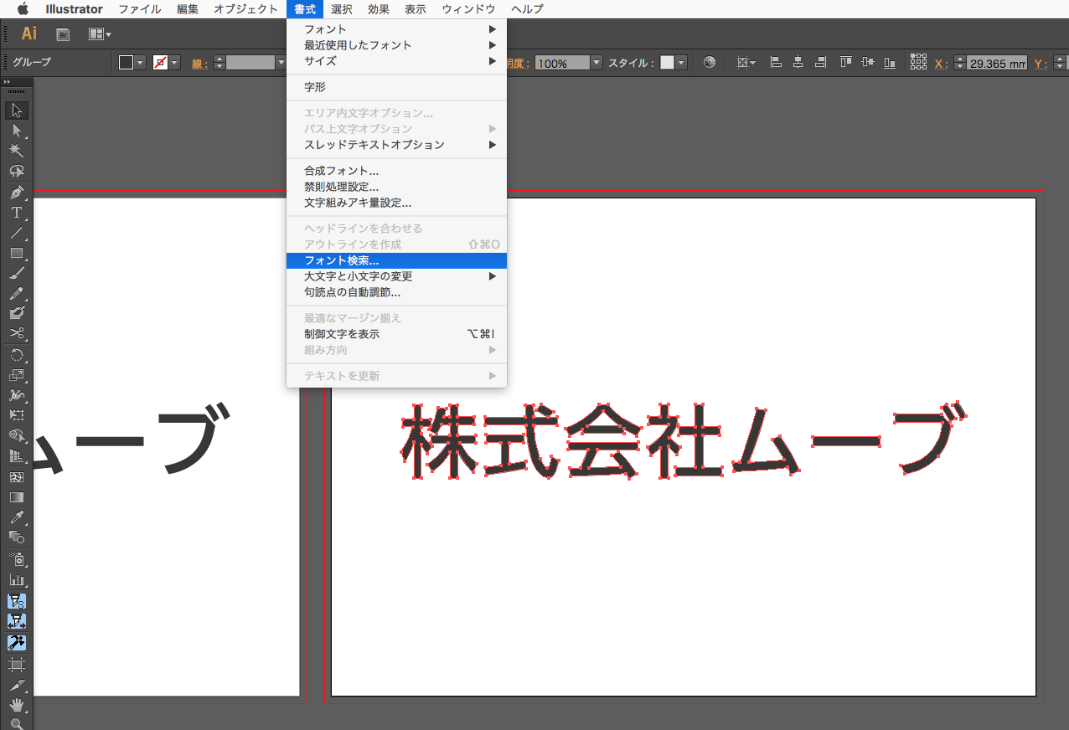Viewport: 1069px width, 730px height.
Task: Click the graphic style swatch
Action: (668, 63)
